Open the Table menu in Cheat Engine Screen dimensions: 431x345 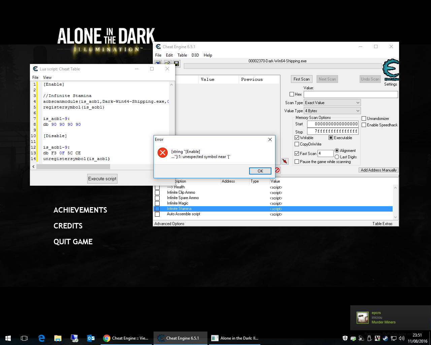pos(182,55)
